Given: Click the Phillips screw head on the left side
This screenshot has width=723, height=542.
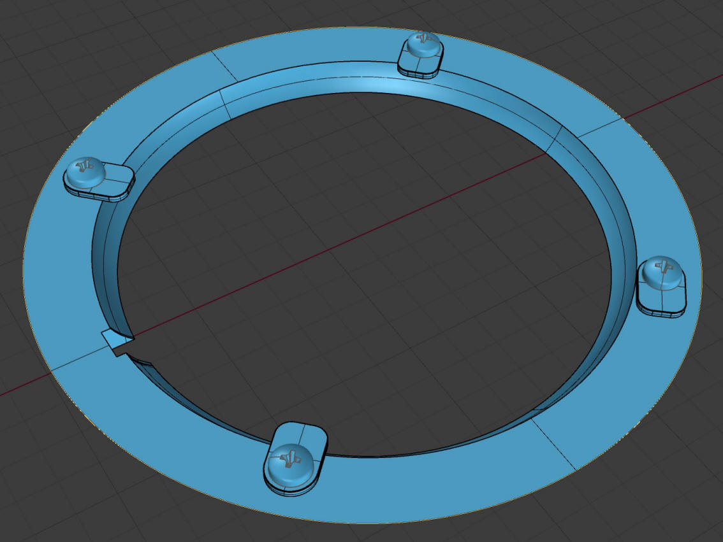Looking at the screenshot, I should coord(84,172).
